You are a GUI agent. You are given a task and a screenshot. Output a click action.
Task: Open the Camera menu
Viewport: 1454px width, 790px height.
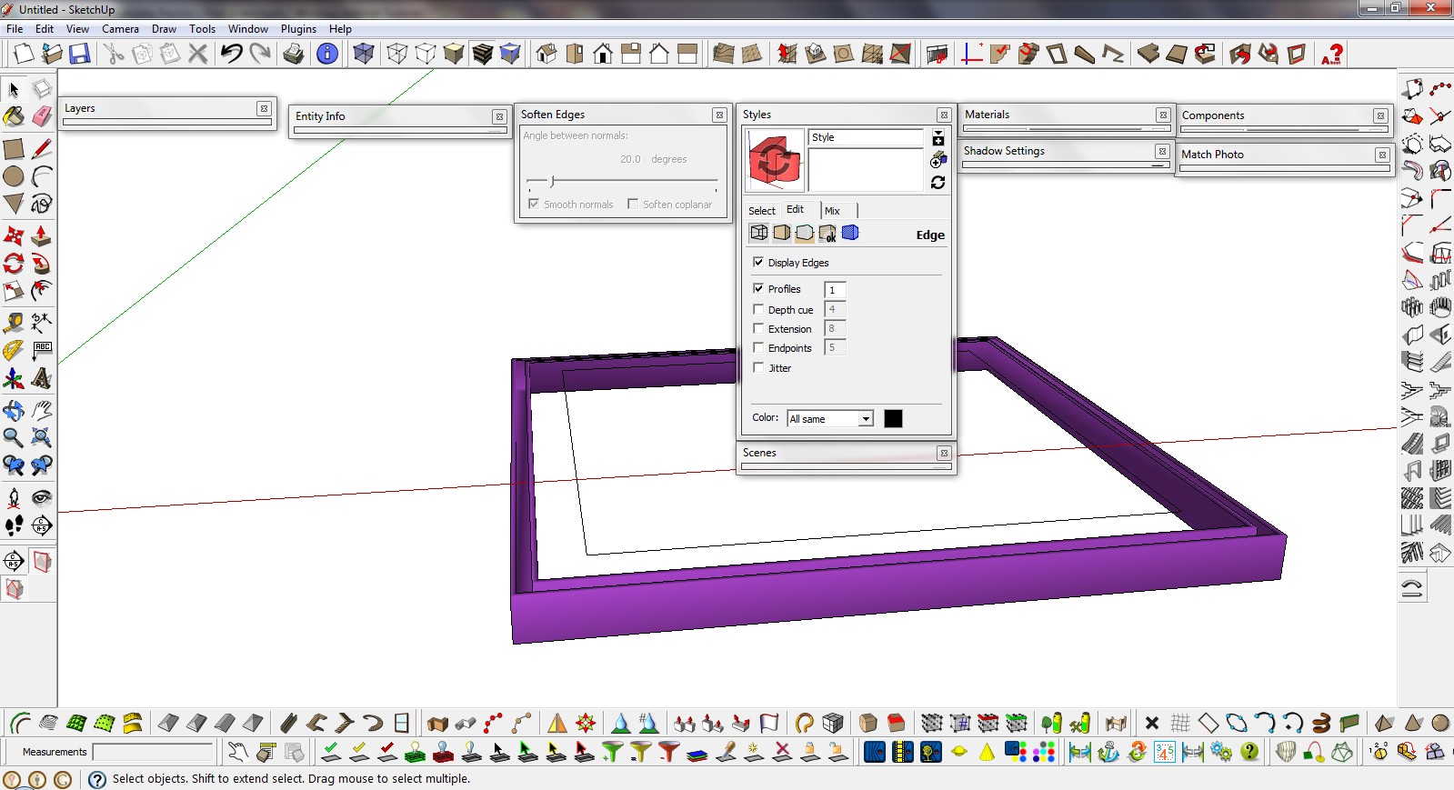pyautogui.click(x=120, y=29)
